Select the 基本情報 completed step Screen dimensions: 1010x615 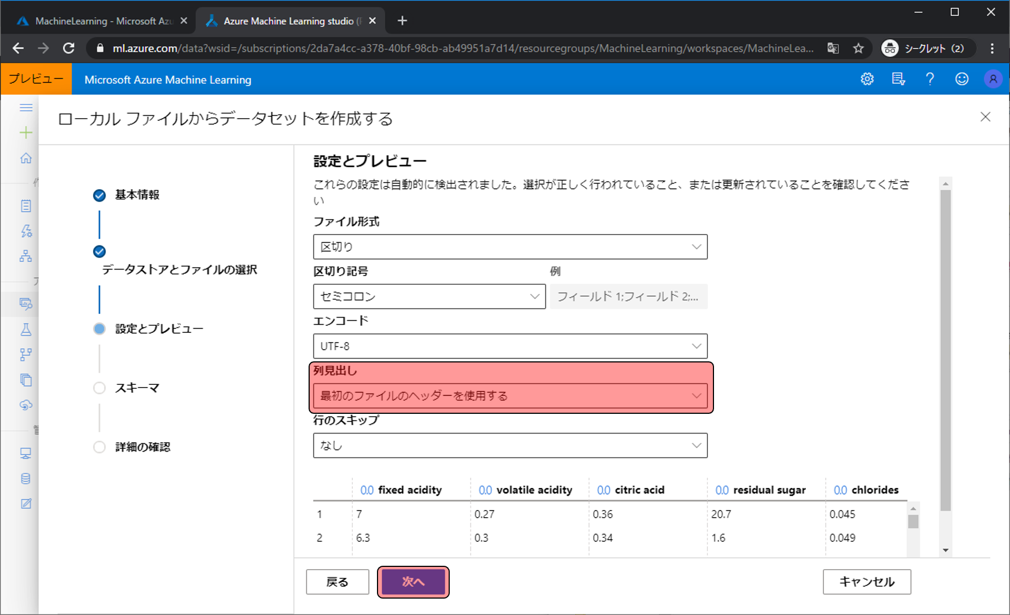137,195
